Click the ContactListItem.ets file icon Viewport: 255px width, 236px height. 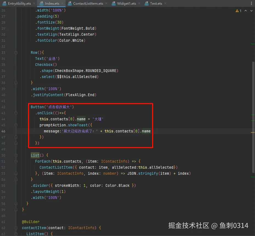pos(70,3)
